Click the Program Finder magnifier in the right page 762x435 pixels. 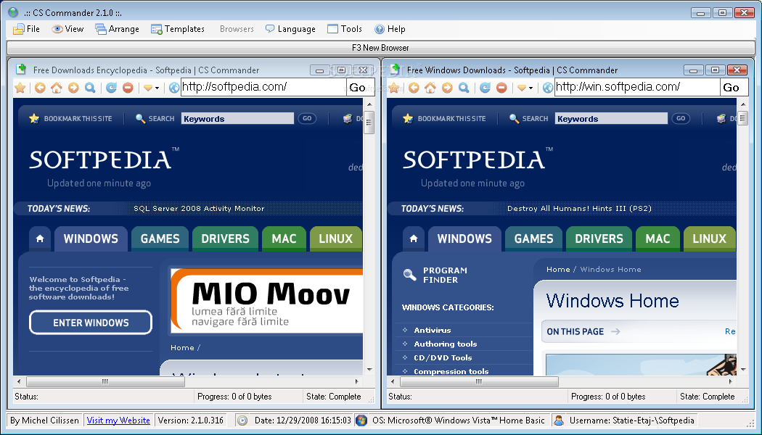point(410,275)
